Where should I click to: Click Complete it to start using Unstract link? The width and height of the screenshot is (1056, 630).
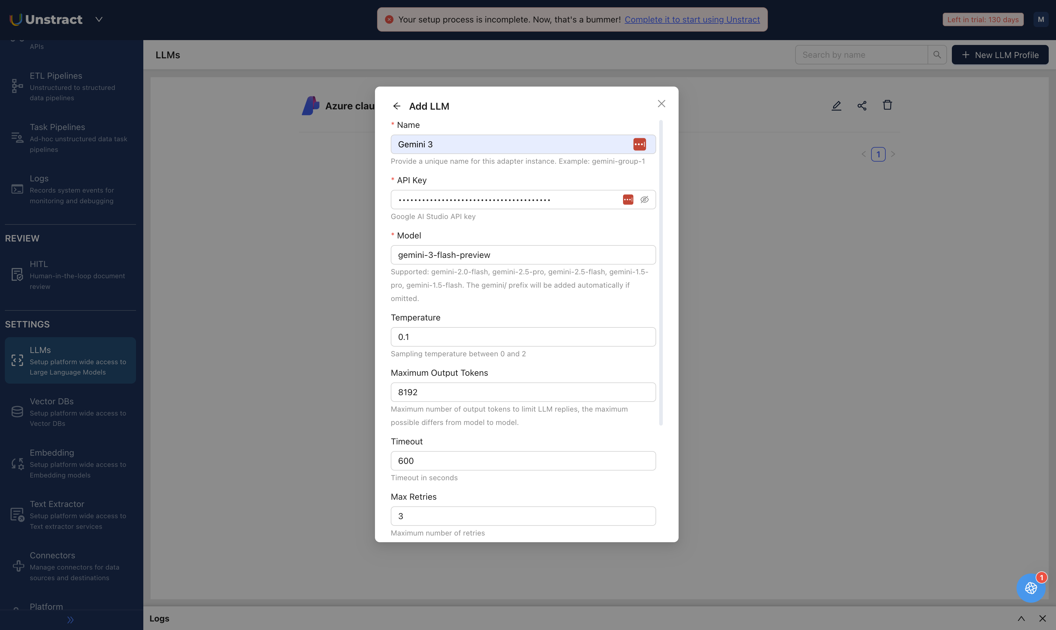692,19
